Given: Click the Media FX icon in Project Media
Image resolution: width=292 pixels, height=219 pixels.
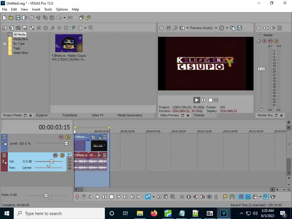Looking at the screenshot, I should (52, 28).
